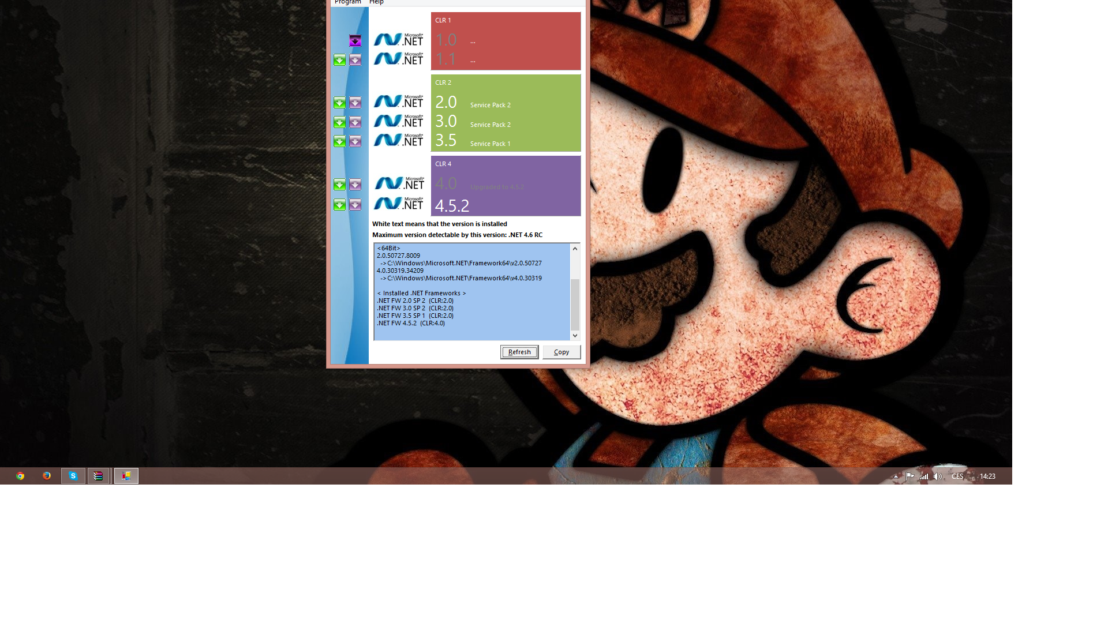Open the Help menu
This screenshot has width=1108, height=623.
click(x=376, y=2)
